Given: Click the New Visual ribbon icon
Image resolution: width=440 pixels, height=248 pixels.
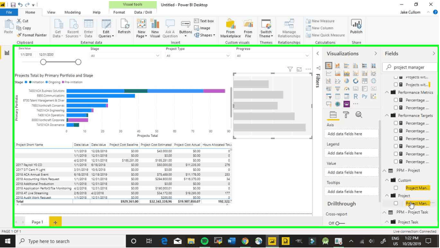Looking at the screenshot, I should (155, 28).
